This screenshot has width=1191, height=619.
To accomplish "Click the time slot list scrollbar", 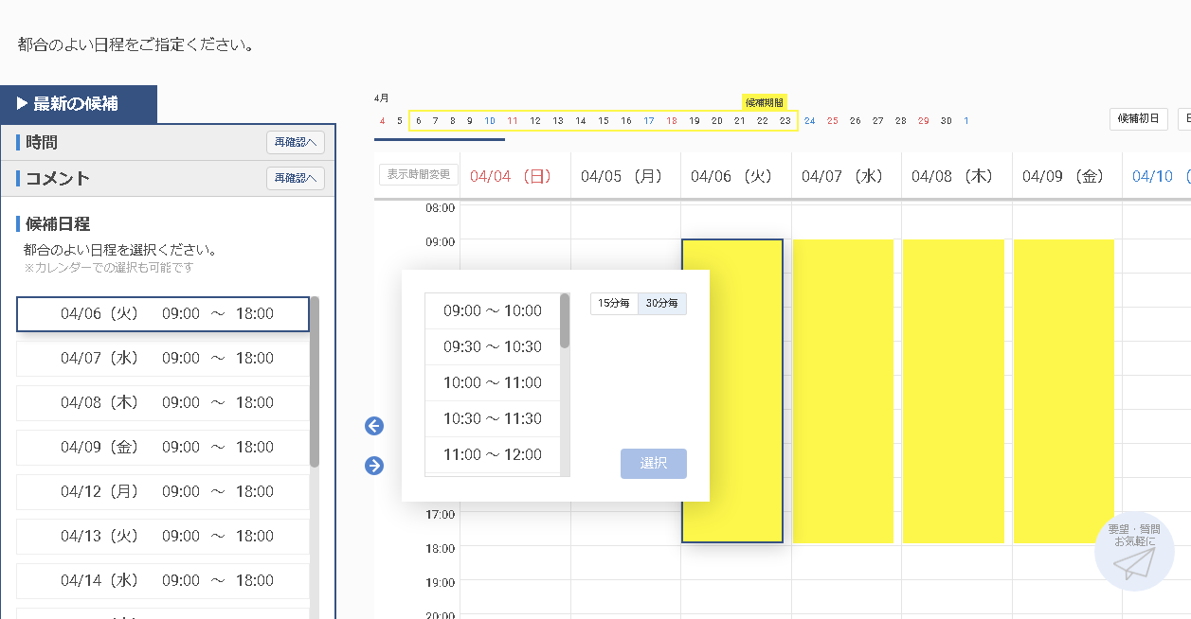I will (x=565, y=322).
